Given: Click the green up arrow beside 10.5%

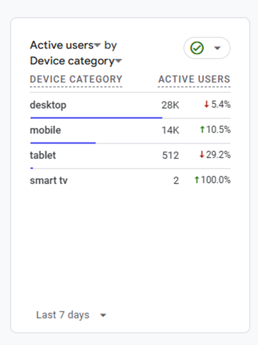Looking at the screenshot, I should (x=202, y=129).
